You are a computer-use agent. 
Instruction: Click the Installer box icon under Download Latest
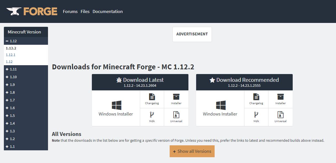click(x=176, y=97)
